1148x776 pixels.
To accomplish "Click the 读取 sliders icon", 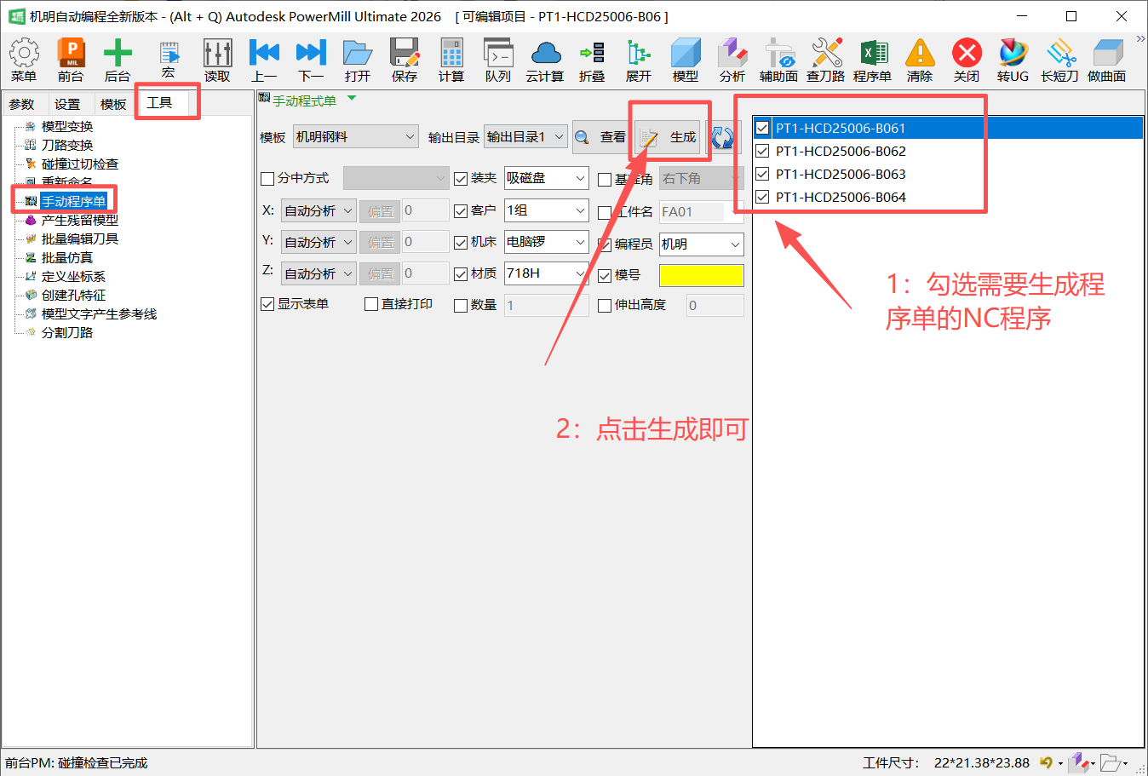I will coord(217,53).
